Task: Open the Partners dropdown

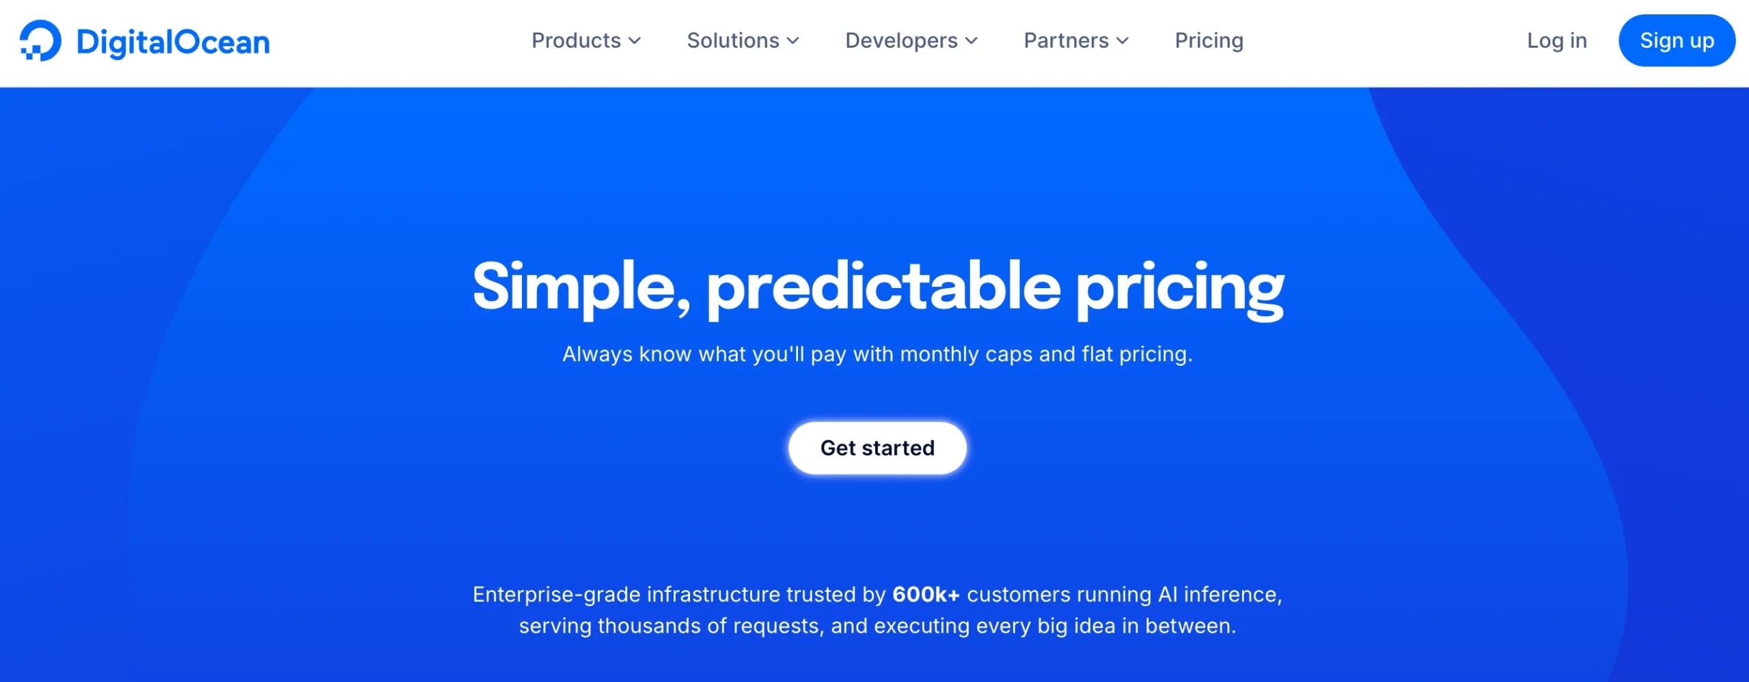Action: coord(1066,41)
